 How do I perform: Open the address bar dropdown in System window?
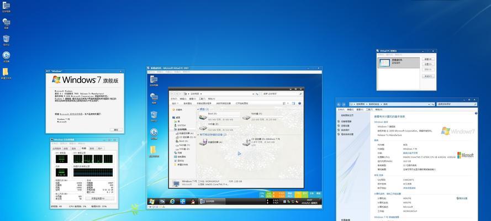[x=429, y=104]
